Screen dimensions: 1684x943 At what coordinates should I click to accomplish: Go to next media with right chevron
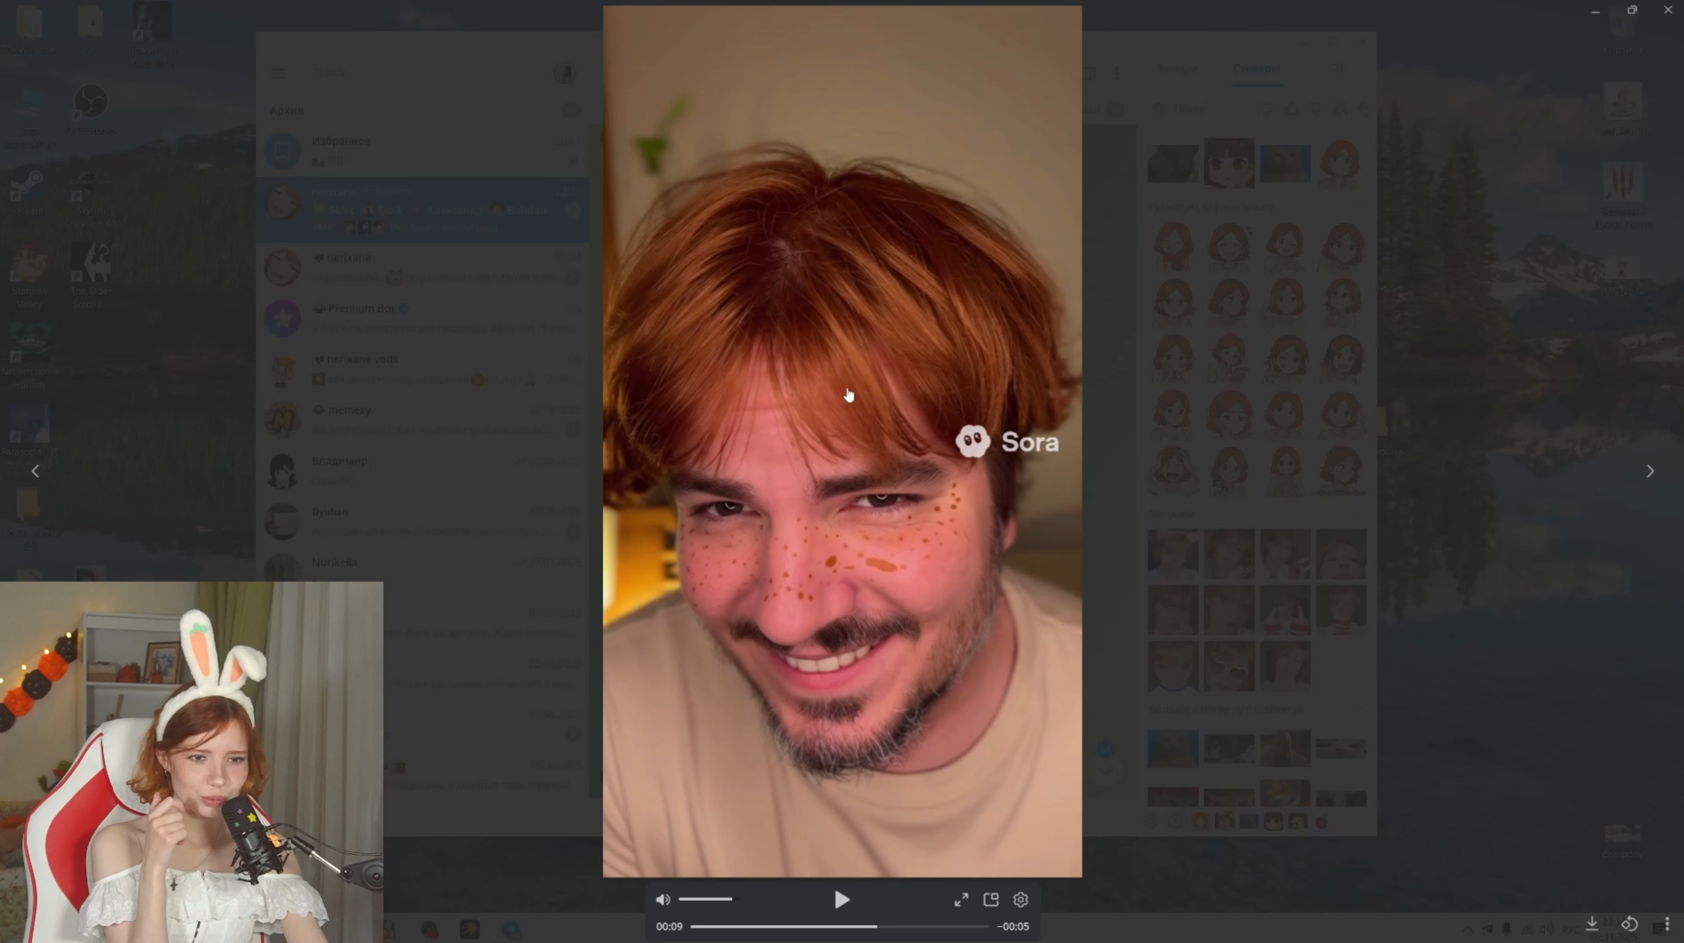tap(1649, 471)
